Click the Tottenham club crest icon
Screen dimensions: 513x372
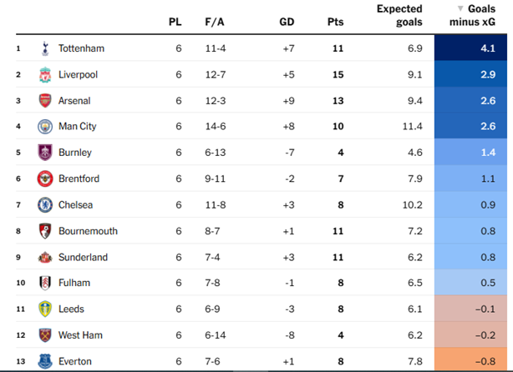point(44,48)
